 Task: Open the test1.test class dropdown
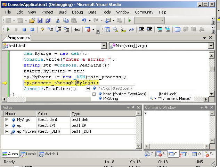104,46
